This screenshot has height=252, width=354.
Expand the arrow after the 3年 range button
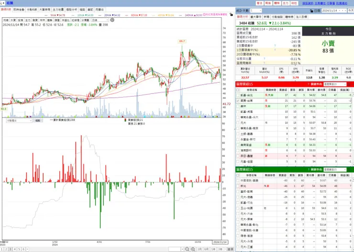click(x=224, y=249)
